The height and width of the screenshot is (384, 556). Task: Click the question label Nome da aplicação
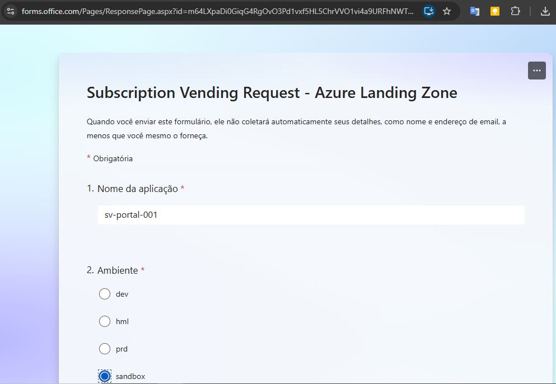[138, 189]
